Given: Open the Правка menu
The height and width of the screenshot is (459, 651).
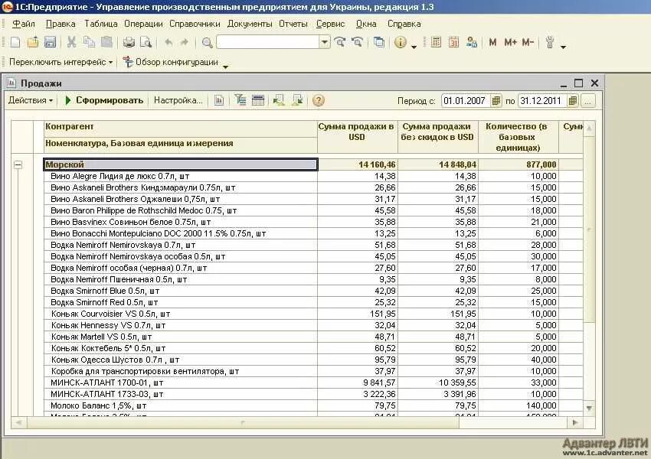Looking at the screenshot, I should coord(61,24).
